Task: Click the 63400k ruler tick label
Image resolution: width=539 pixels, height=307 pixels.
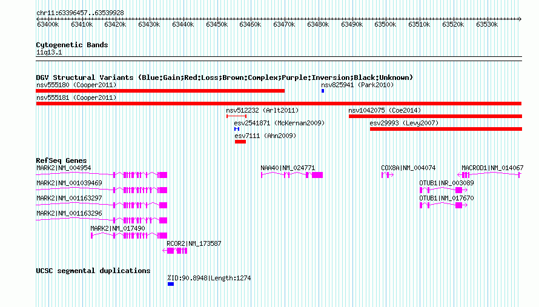Action: pyautogui.click(x=48, y=24)
